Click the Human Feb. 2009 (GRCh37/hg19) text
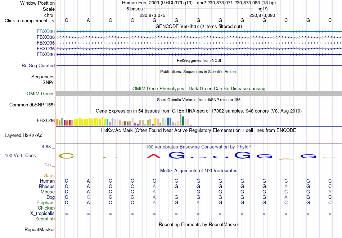Viewport: 342px width, 238px height. pyautogui.click(x=157, y=3)
